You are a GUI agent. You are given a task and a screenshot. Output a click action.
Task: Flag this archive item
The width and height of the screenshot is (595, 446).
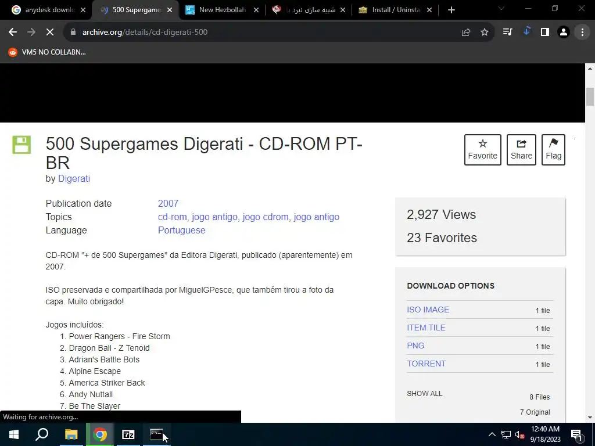[553, 149]
